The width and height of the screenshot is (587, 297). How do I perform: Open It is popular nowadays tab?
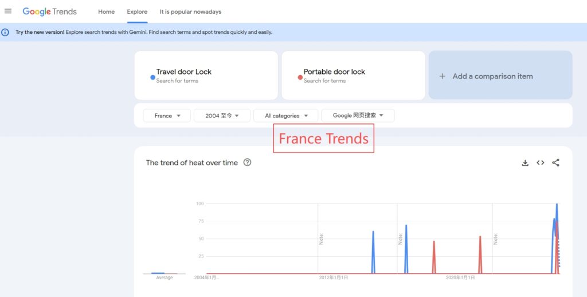(190, 11)
